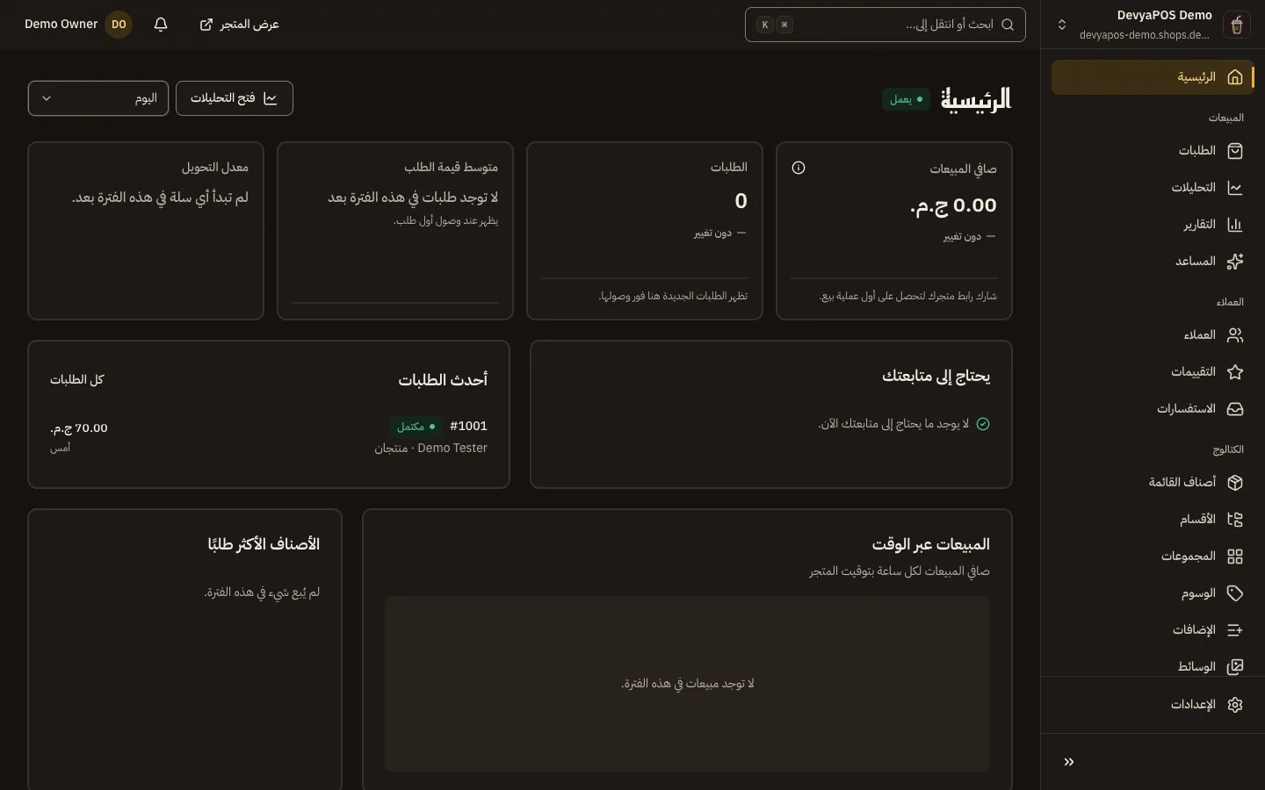Image resolution: width=1265 pixels, height=790 pixels.
Task: Click the line chart icon for التحليلات
Action: pyautogui.click(x=1235, y=188)
